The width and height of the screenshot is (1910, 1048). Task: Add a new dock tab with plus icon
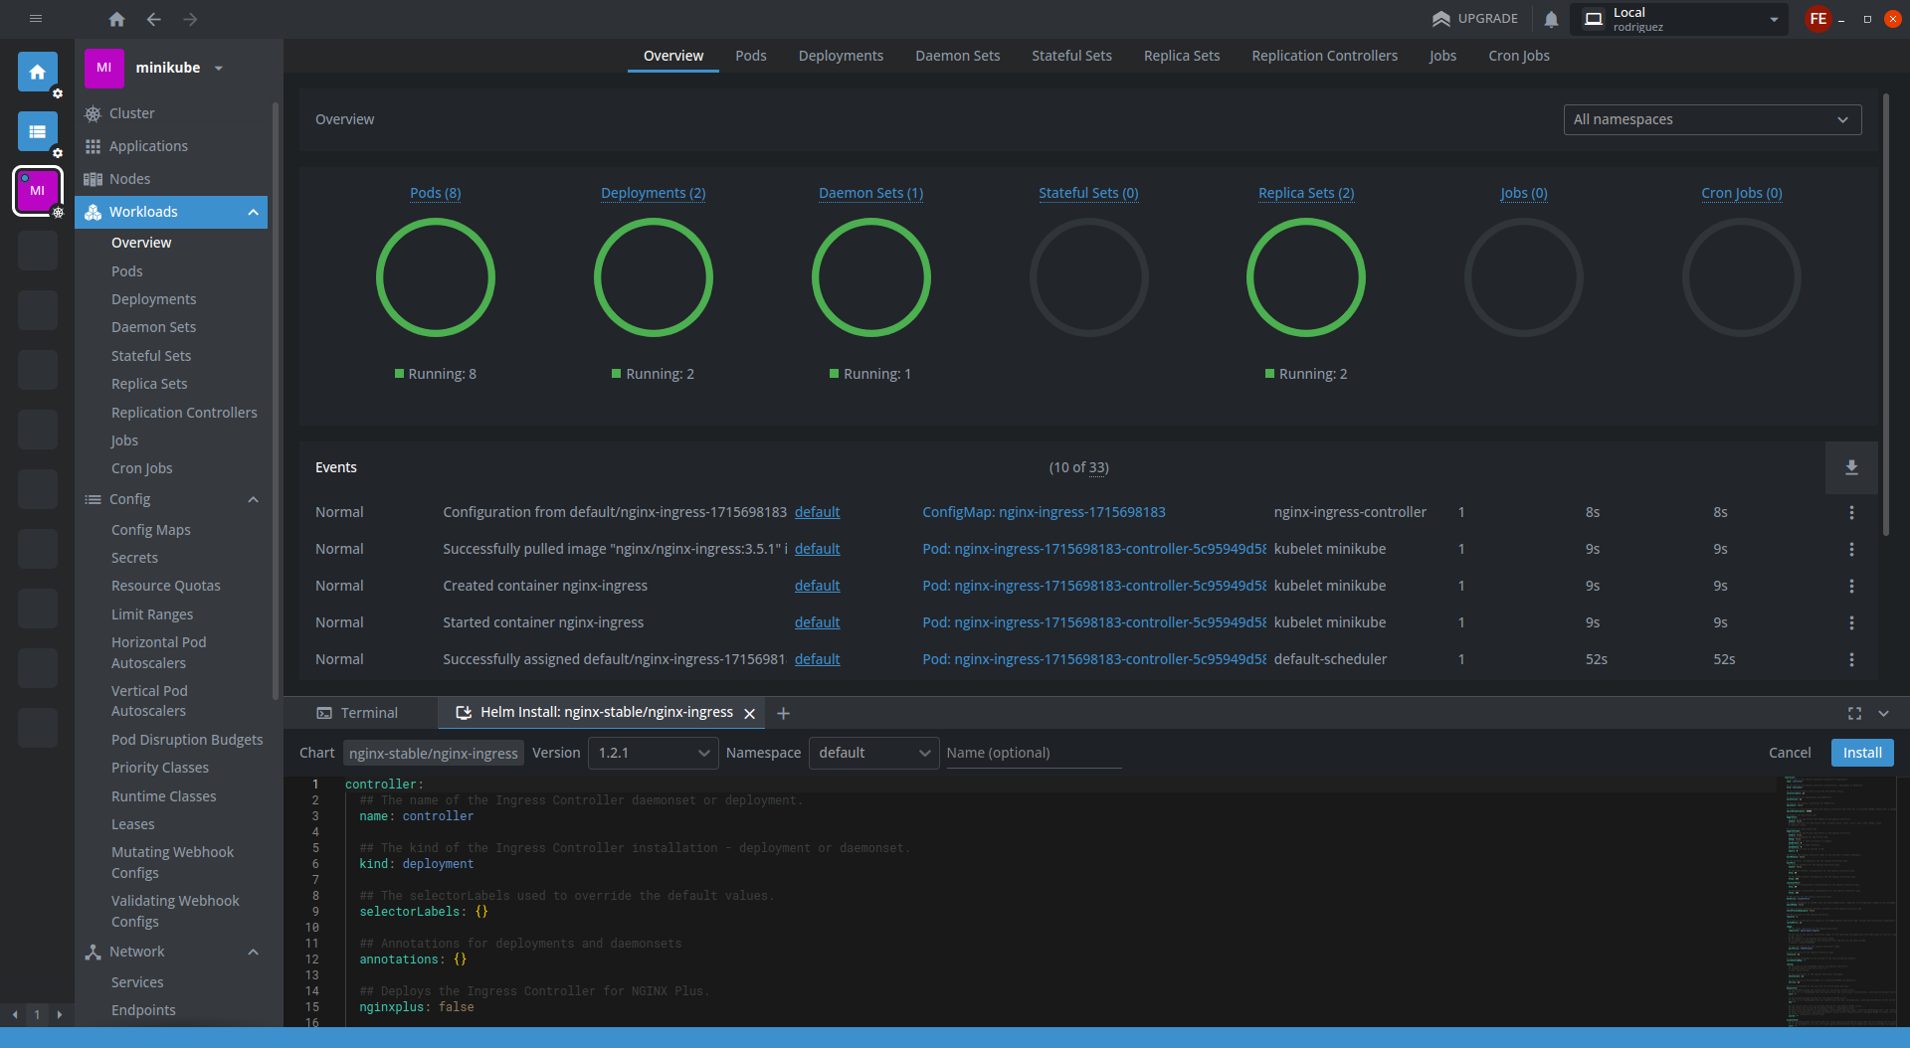pos(783,713)
